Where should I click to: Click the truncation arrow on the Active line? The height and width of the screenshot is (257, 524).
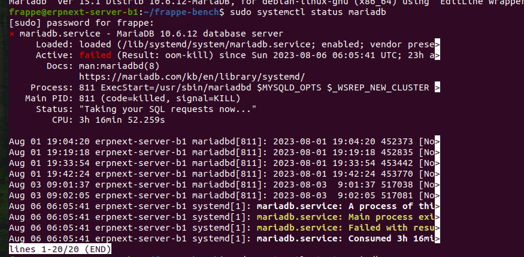(437, 55)
